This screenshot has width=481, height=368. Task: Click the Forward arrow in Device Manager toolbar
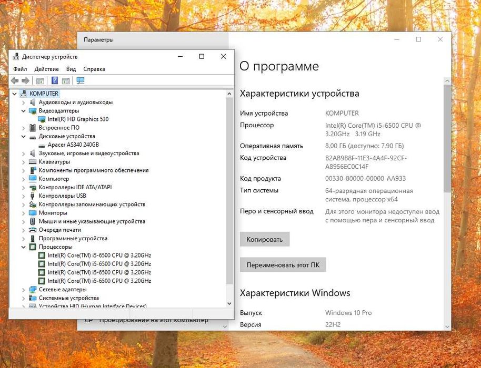(x=25, y=80)
